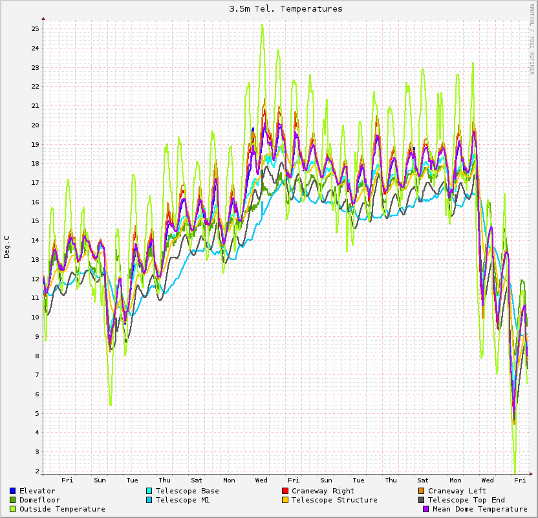Select the 'Craneway Right' legend label
This screenshot has height=518, width=538.
click(323, 491)
